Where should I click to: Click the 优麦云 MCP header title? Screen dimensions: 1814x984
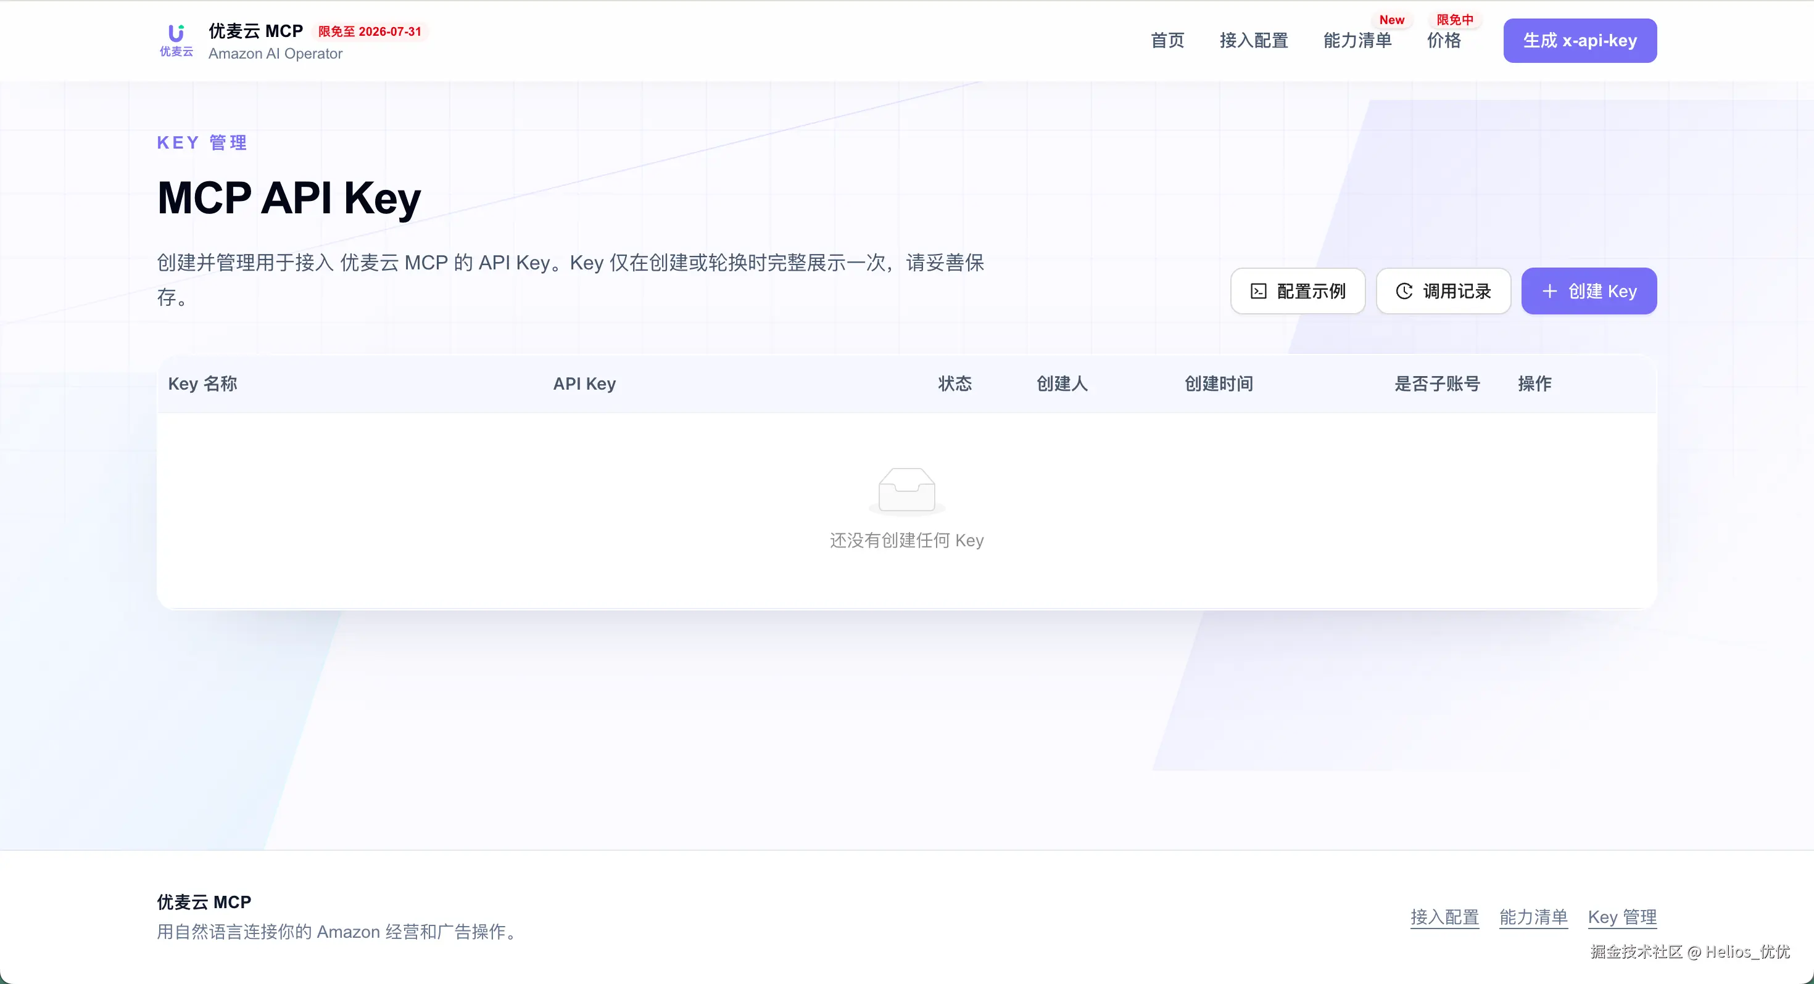coord(255,31)
